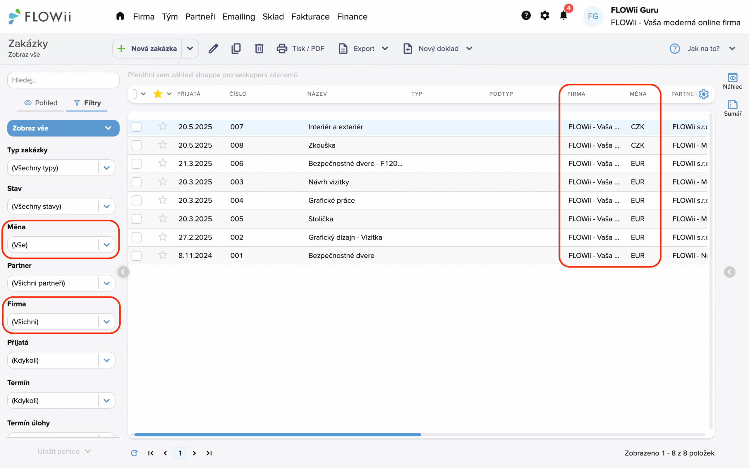The image size is (749, 468).
Task: Open the Finance menu
Action: [352, 16]
